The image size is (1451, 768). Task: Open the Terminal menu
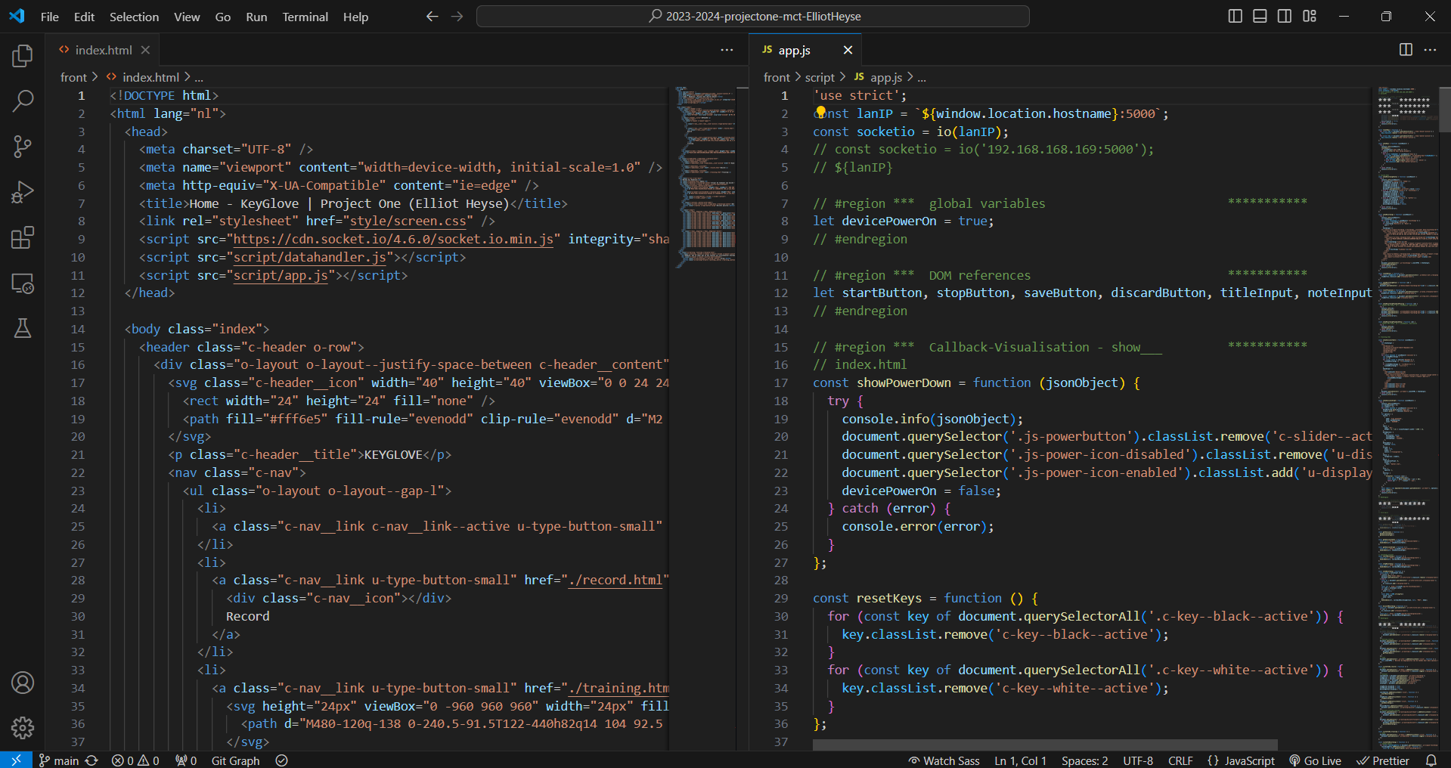click(305, 17)
